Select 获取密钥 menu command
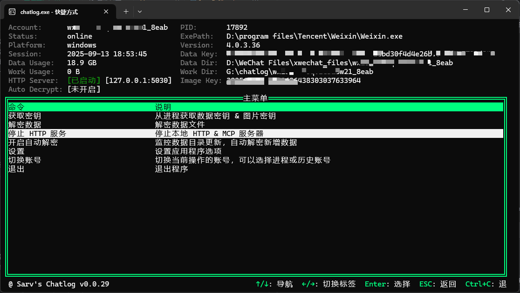 coord(25,116)
